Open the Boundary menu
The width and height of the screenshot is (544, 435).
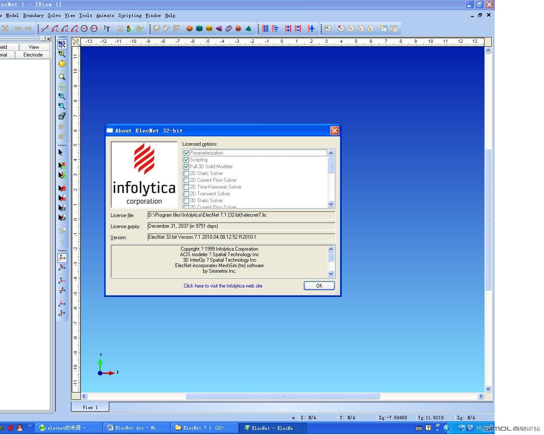33,15
